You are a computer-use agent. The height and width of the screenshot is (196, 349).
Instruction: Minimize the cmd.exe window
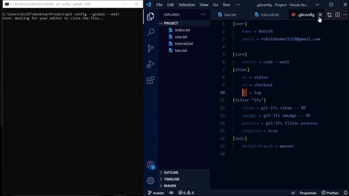(125, 4)
